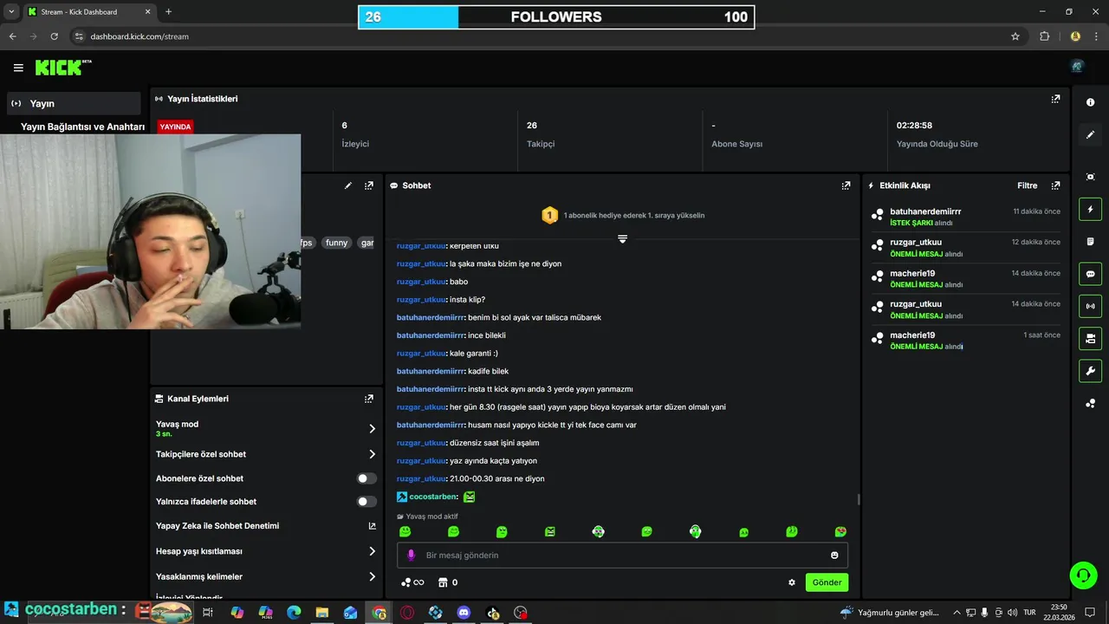The image size is (1109, 624).
Task: Click the pencil edit icon in right sidebar
Action: click(1090, 135)
